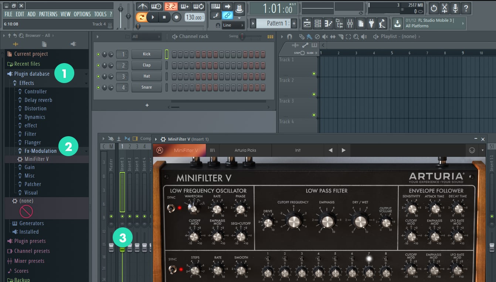Open the FILE menu
This screenshot has height=282, width=496.
click(9, 14)
